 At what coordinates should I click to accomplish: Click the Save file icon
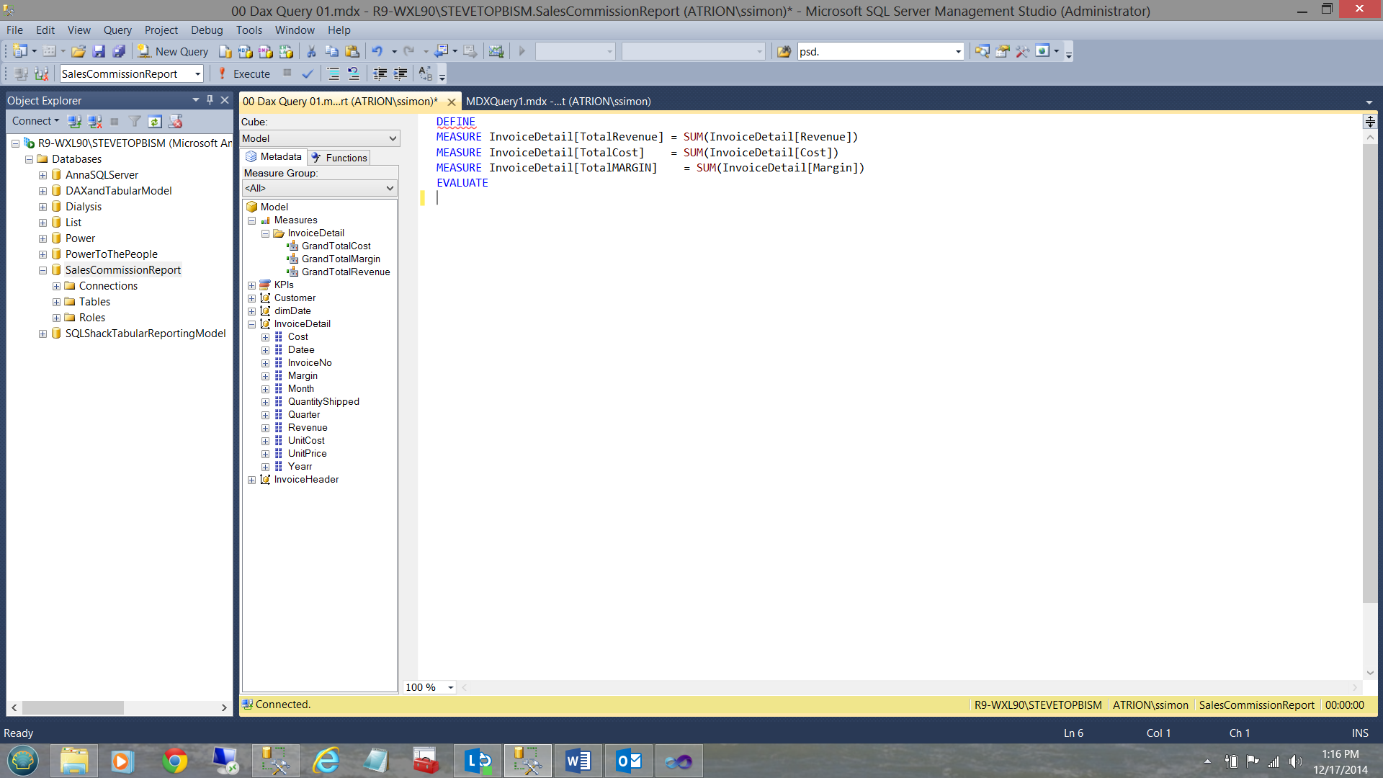pyautogui.click(x=99, y=51)
